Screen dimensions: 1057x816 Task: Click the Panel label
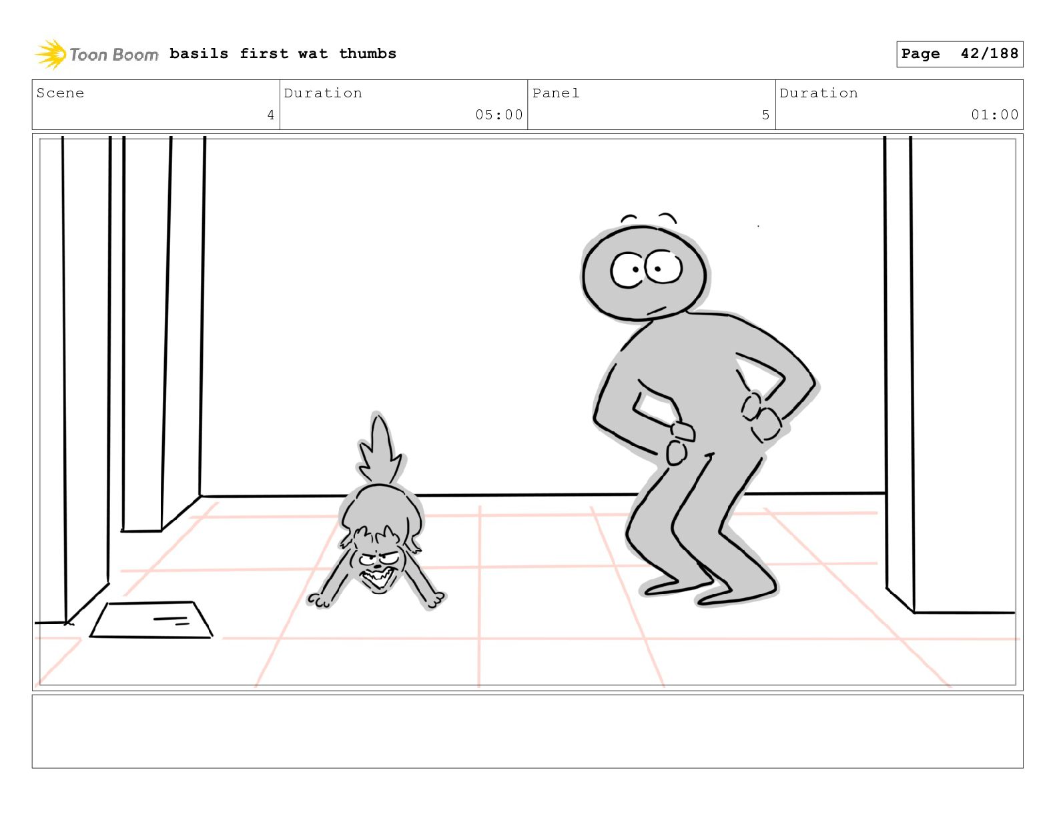(556, 93)
